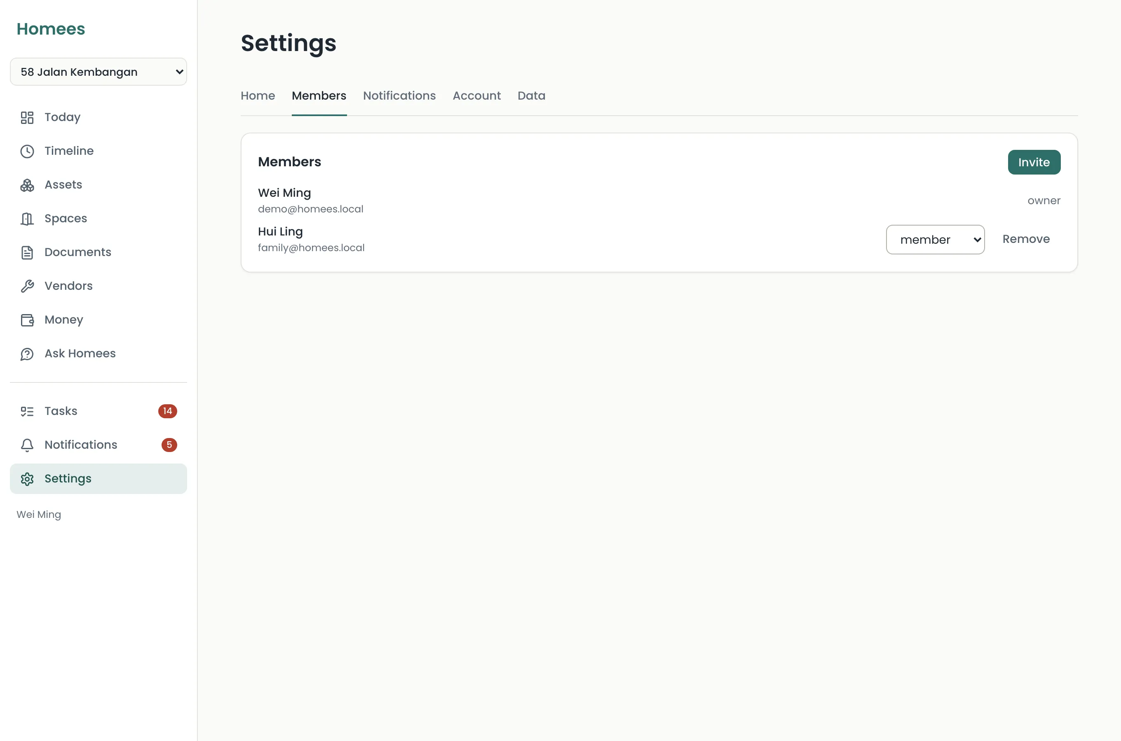Go to Spaces in the sidebar
Viewport: 1121px width, 741px height.
tap(66, 218)
